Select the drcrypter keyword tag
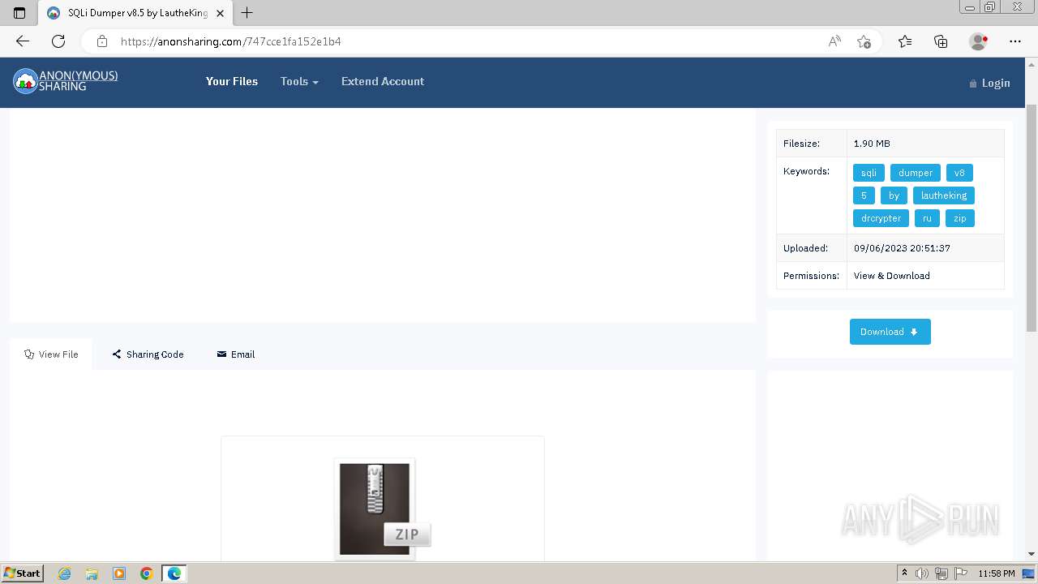The image size is (1038, 584). [x=881, y=218]
